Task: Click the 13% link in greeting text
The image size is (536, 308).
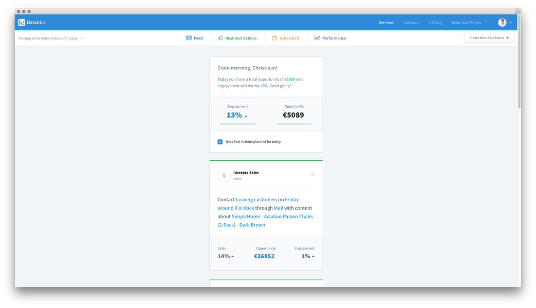Action: 264,86
